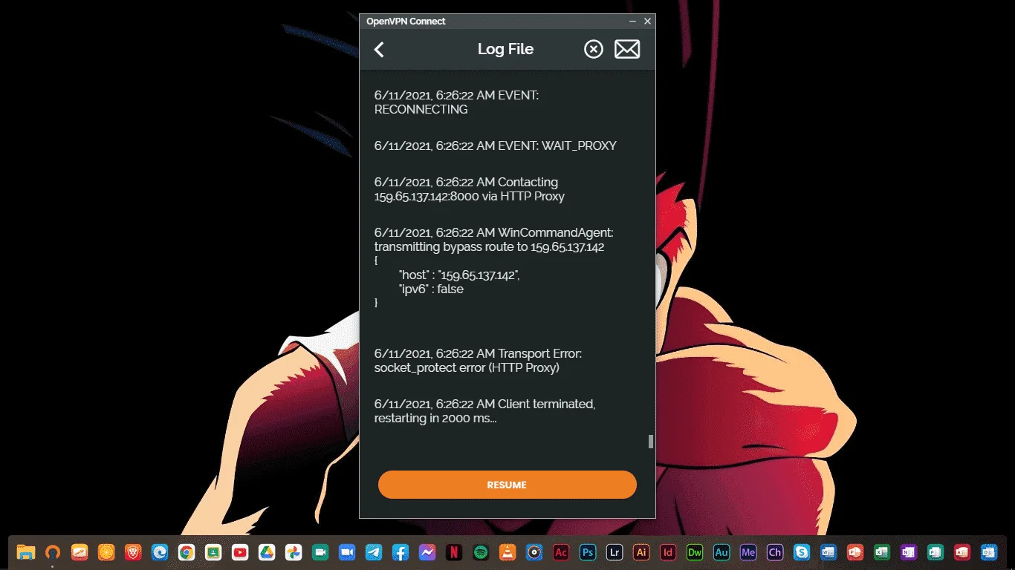Minimize the OpenVPN Connect window
Viewport: 1015px width, 570px height.
[632, 22]
